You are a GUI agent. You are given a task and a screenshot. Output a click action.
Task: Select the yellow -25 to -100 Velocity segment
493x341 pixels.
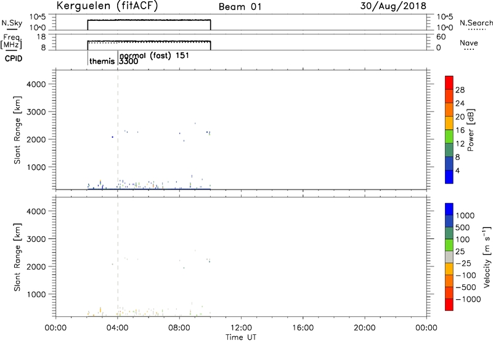coord(449,269)
